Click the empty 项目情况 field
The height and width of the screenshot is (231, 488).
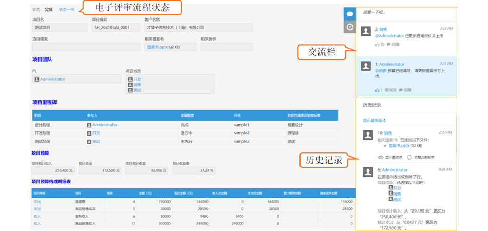(86, 47)
